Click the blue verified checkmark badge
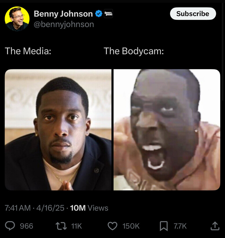 coord(99,14)
